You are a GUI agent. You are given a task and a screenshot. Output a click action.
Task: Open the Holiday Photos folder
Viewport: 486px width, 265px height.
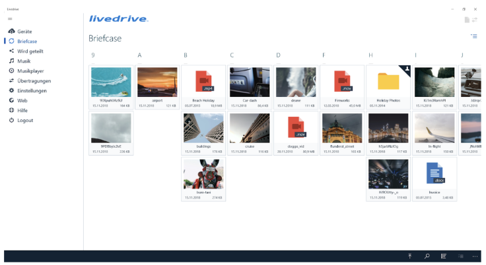[x=388, y=82]
